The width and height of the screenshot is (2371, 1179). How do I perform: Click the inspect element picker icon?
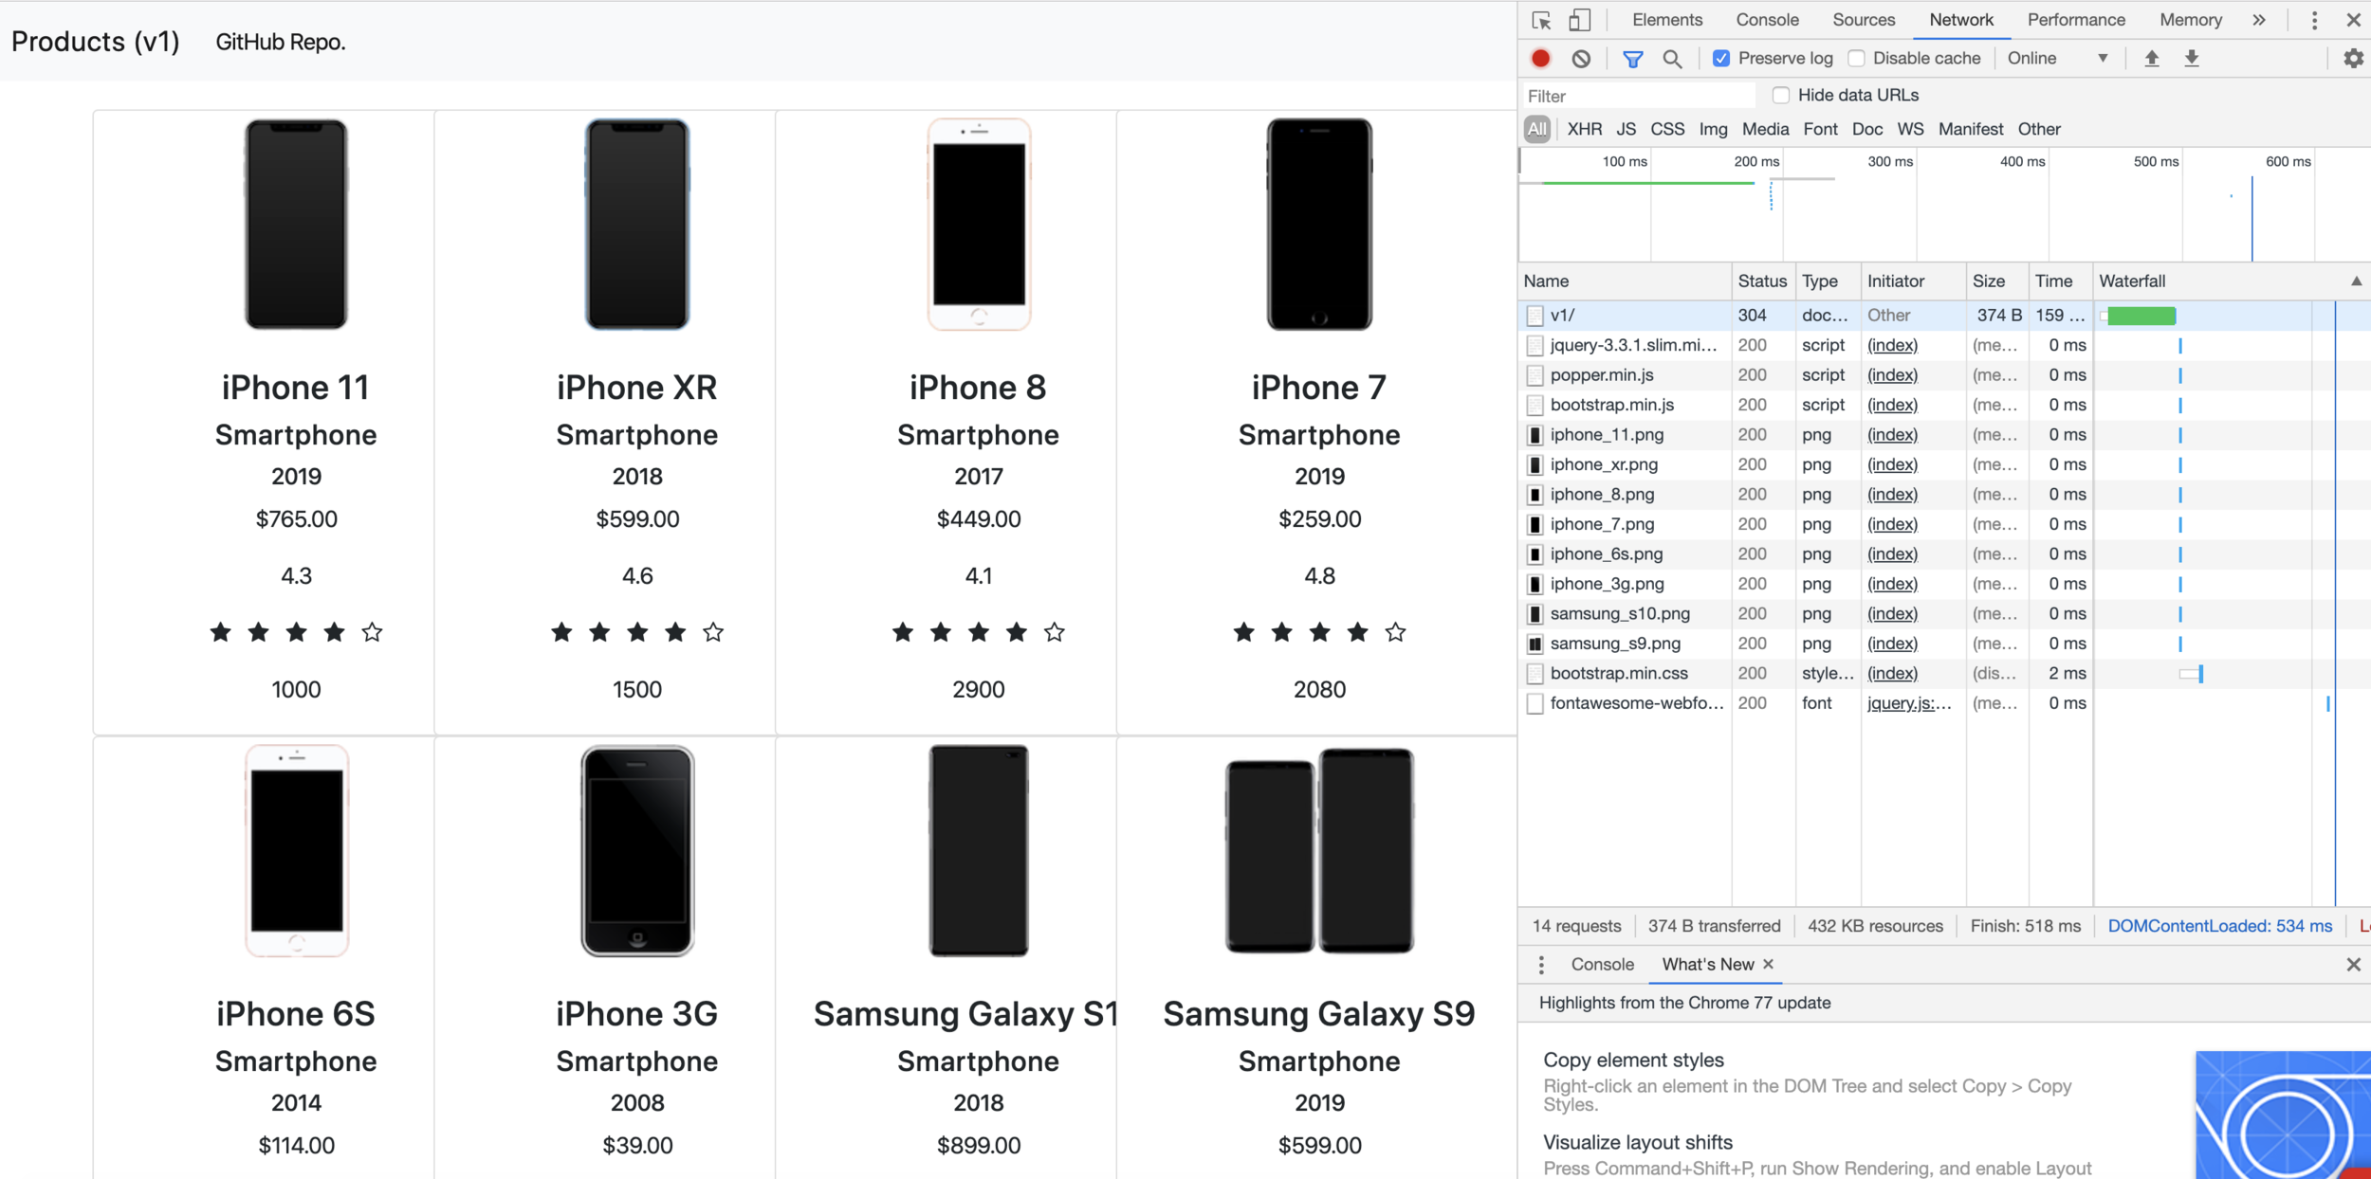tap(1541, 20)
